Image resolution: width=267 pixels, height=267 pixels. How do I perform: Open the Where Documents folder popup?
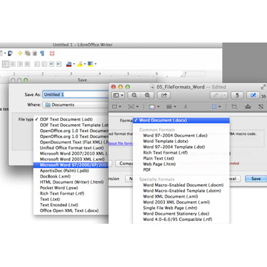coord(75,105)
